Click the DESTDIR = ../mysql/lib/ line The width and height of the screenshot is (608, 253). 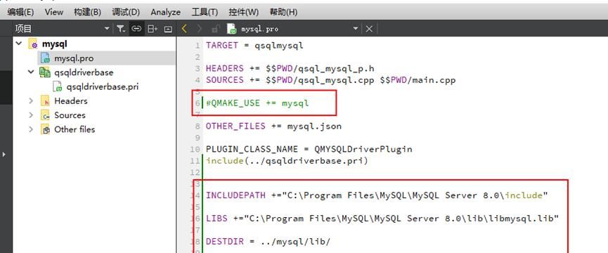(268, 241)
